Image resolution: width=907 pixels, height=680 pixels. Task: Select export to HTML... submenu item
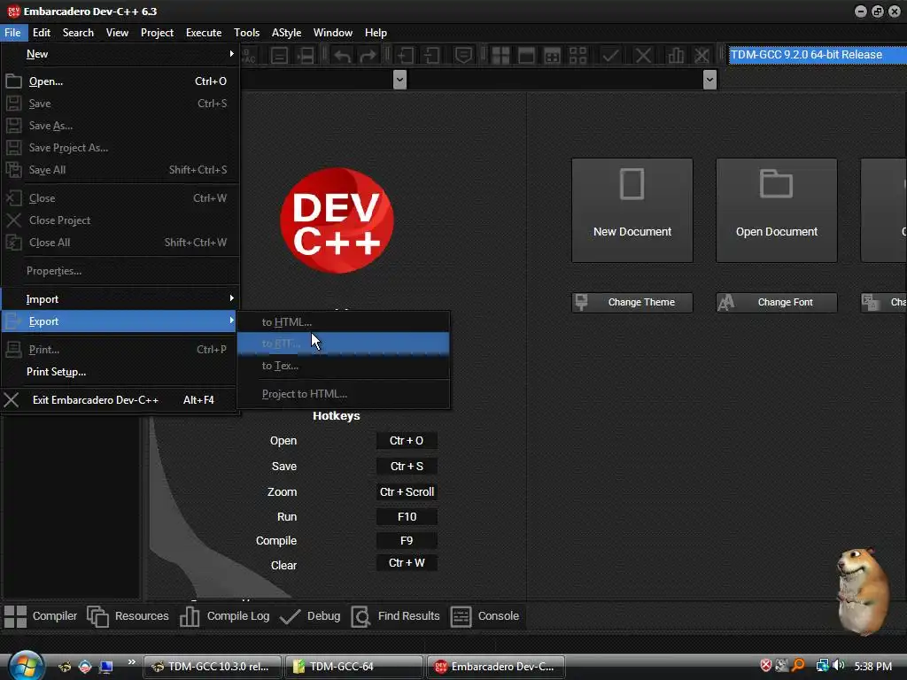pyautogui.click(x=344, y=322)
